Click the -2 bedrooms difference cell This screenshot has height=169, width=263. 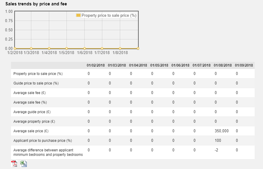[x=216, y=150]
